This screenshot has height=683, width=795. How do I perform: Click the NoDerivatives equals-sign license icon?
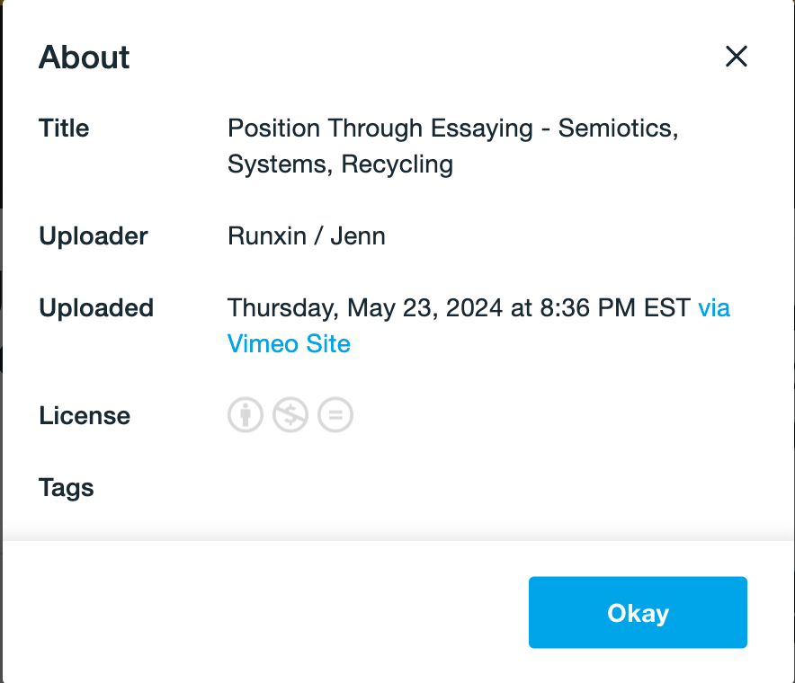(x=335, y=415)
